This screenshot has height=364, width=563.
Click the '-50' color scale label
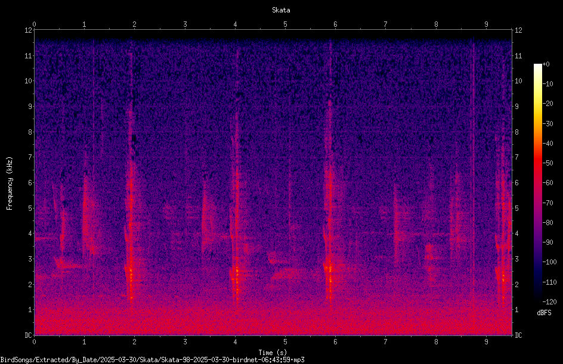click(548, 163)
